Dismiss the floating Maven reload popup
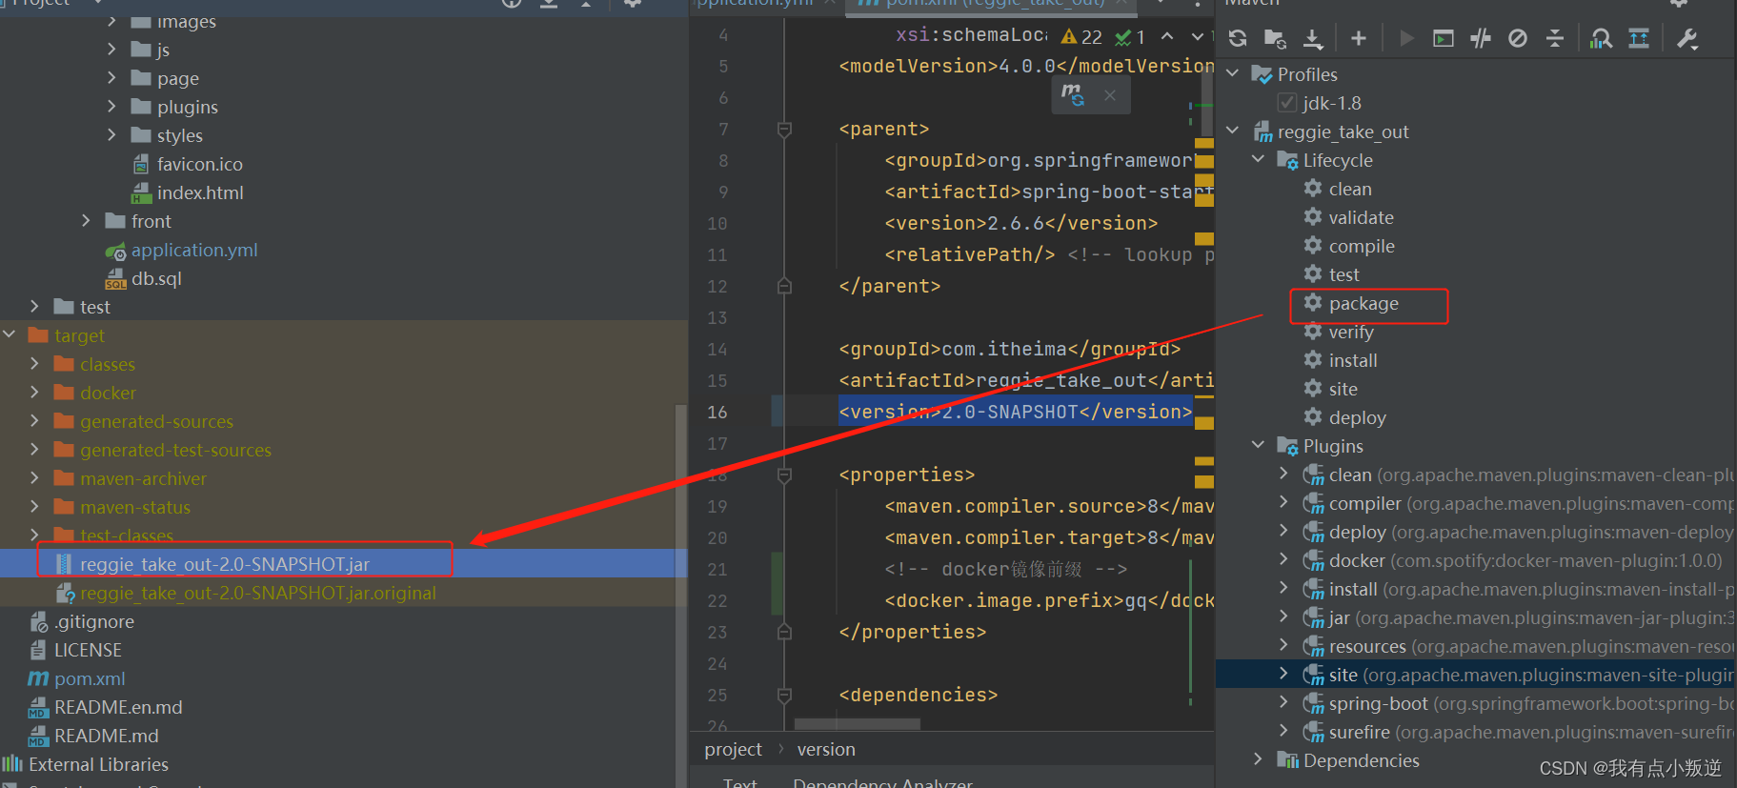Viewport: 1737px width, 788px height. [x=1110, y=95]
